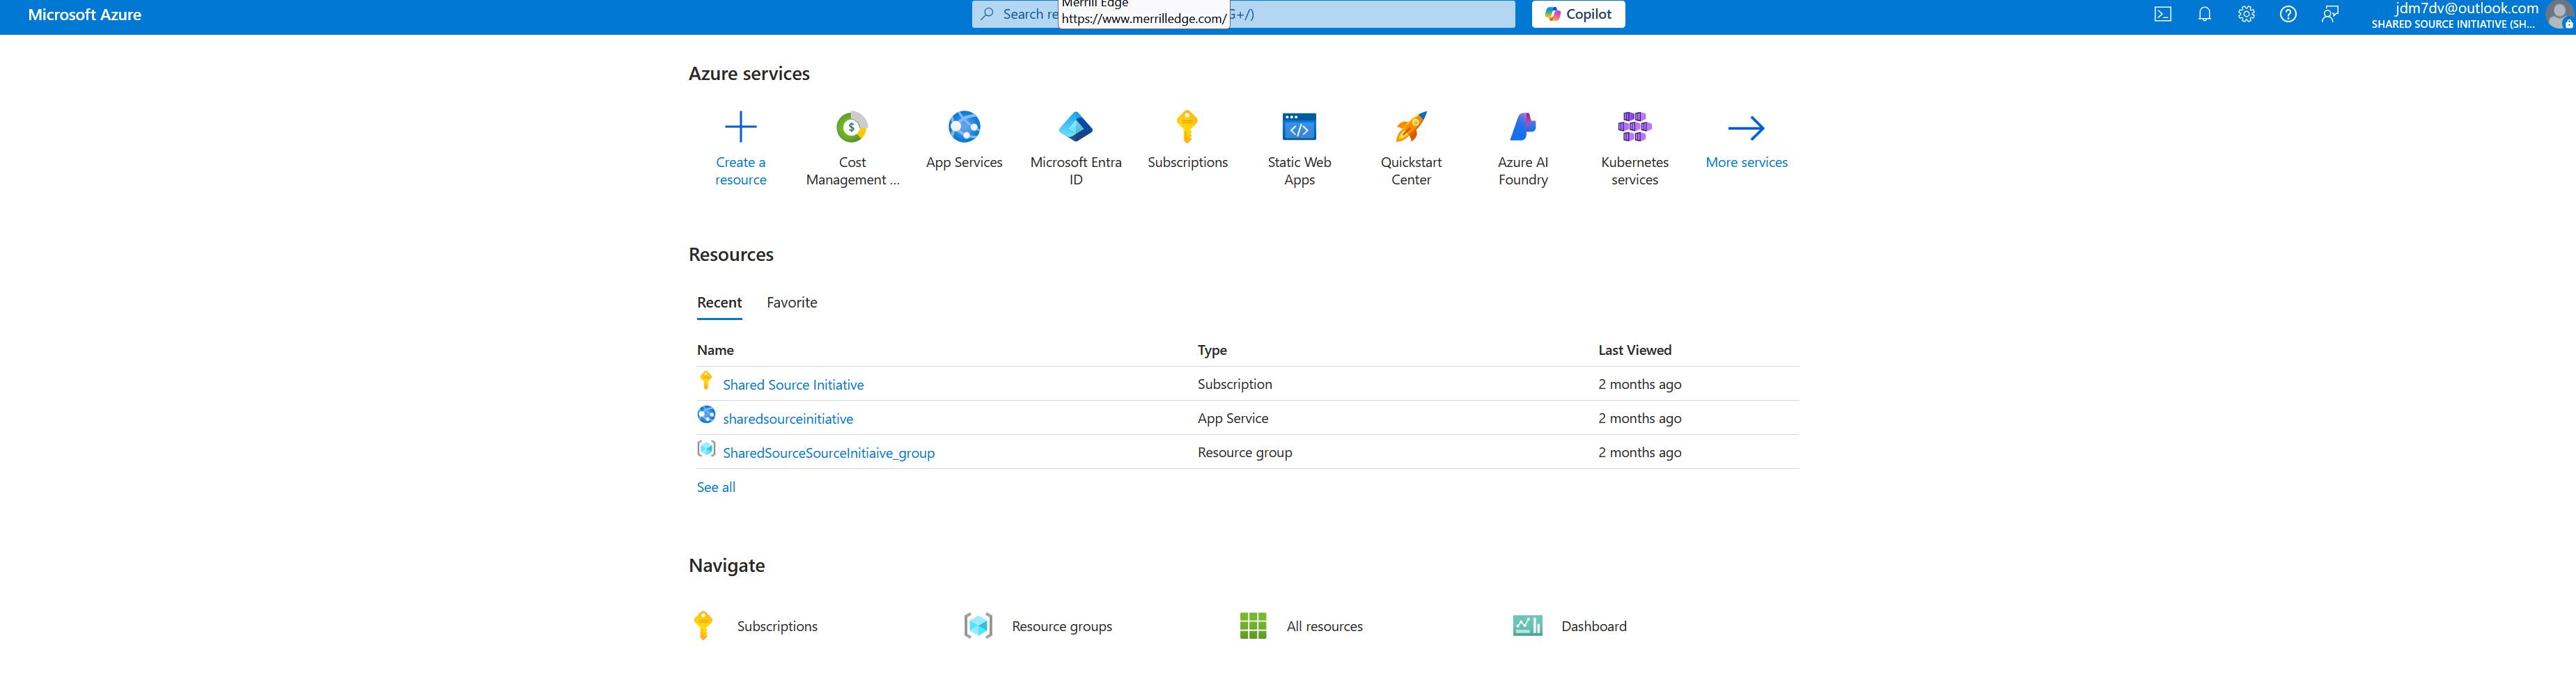Click the account avatar picture
Screen dimensions: 2576x677
(x=2560, y=15)
